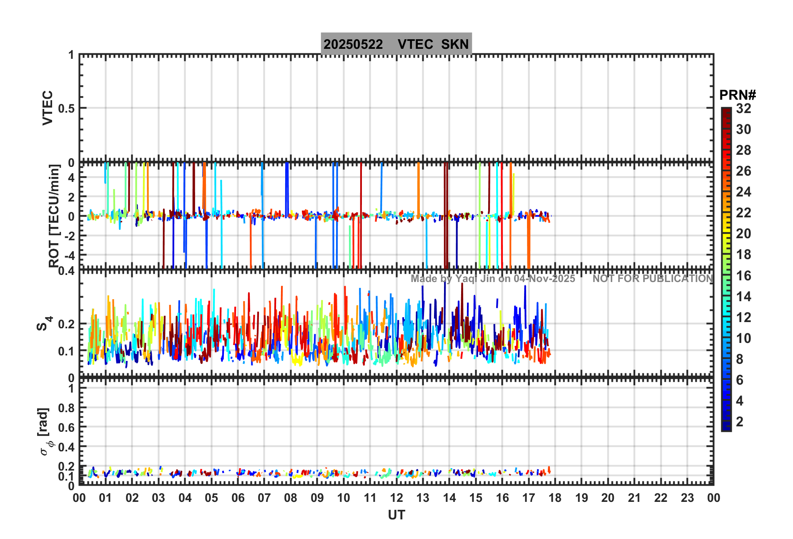Select the dark red top of the PRN colorbar

pyautogui.click(x=726, y=112)
